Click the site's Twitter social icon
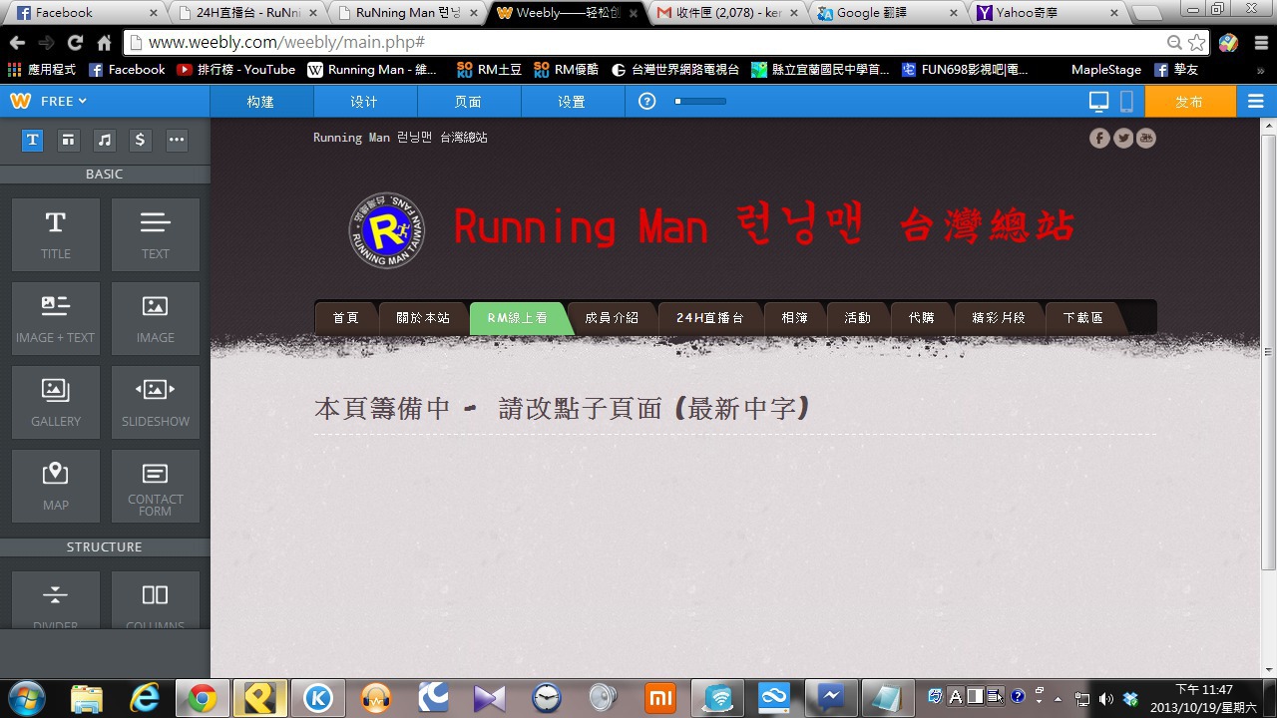Image resolution: width=1277 pixels, height=718 pixels. [x=1123, y=138]
